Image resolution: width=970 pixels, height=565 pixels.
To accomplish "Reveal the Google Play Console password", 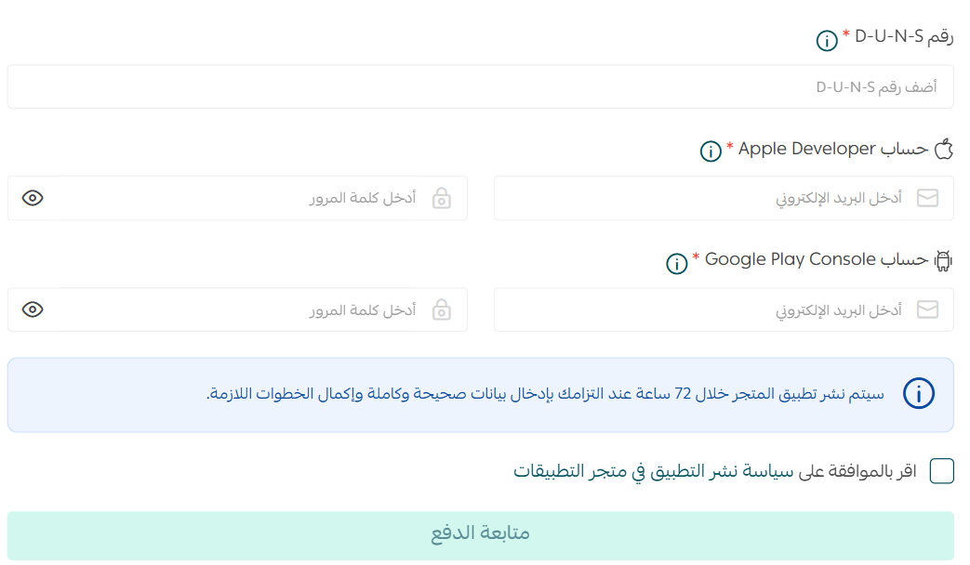I will 33,309.
